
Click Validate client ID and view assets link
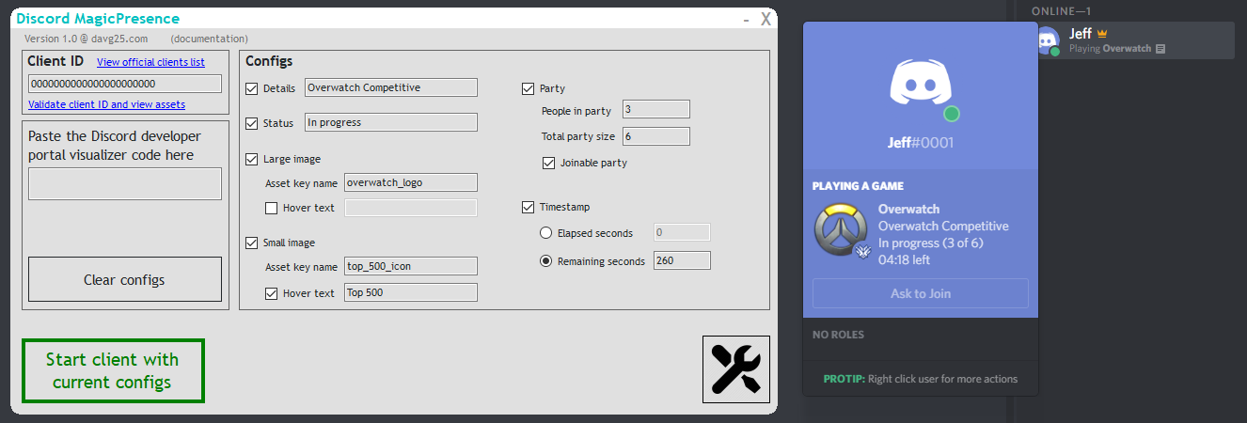coord(106,104)
